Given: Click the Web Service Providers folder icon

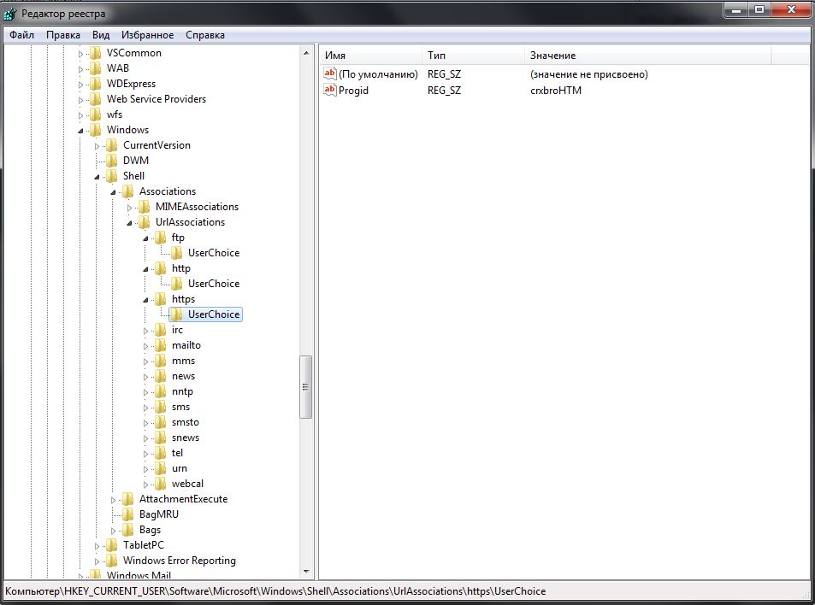Looking at the screenshot, I should click(95, 98).
